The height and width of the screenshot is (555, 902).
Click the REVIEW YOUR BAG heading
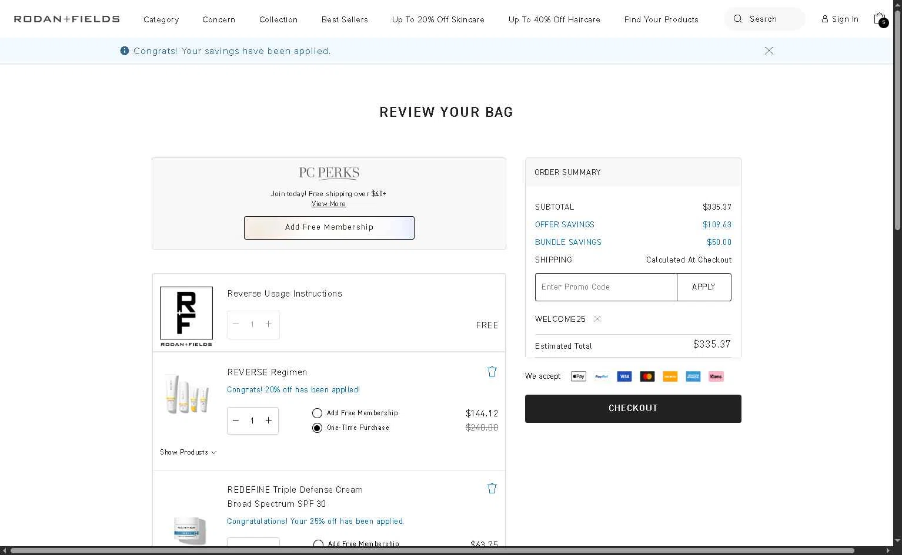[446, 112]
